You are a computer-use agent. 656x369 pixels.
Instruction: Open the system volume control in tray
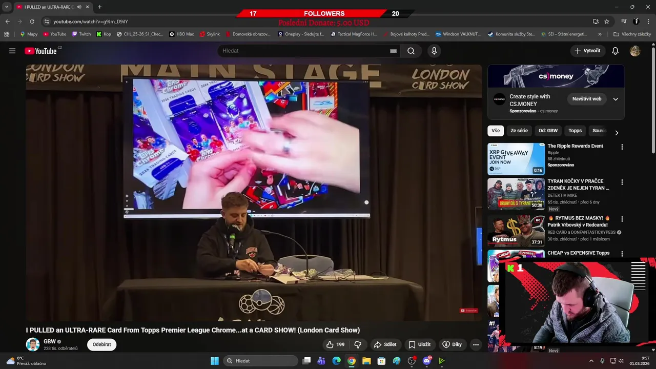pyautogui.click(x=621, y=361)
